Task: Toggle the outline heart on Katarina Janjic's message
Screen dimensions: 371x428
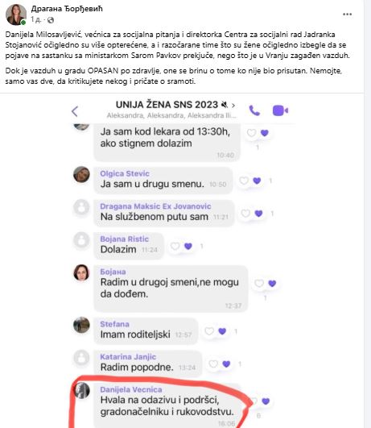Action: [x=213, y=364]
